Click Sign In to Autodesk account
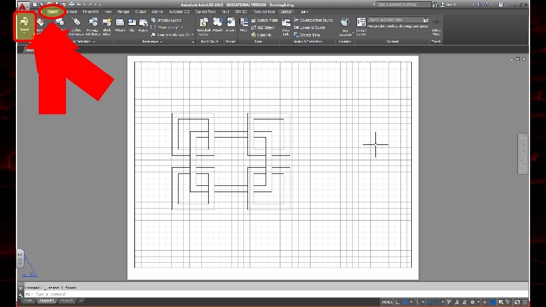This screenshot has height=307, width=546. (449, 5)
